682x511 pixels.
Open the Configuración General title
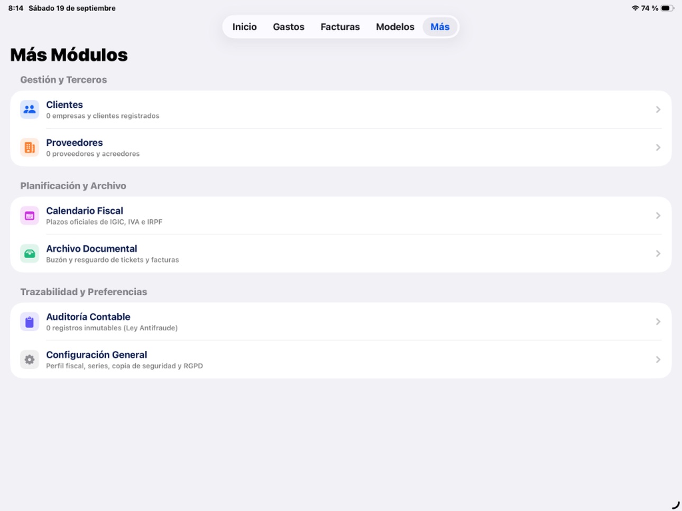97,355
